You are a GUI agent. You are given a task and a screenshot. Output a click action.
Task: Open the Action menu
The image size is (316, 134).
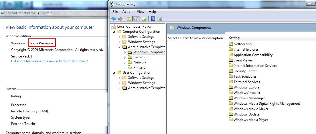tap(127, 12)
